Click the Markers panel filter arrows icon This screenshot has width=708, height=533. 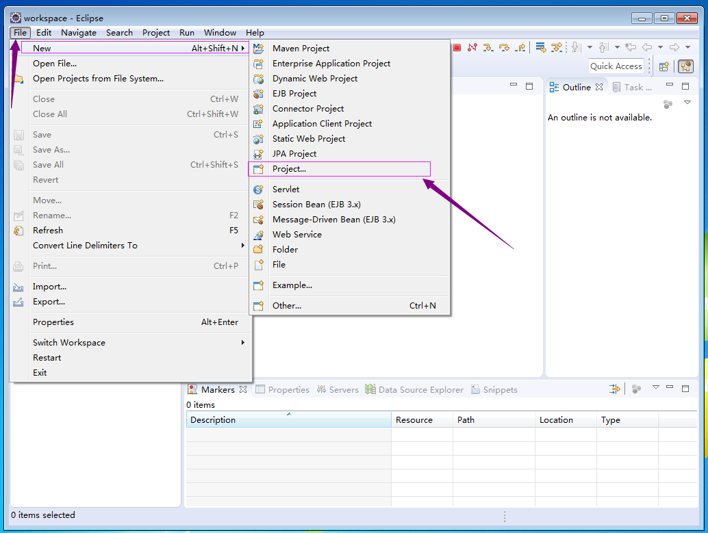click(x=614, y=389)
